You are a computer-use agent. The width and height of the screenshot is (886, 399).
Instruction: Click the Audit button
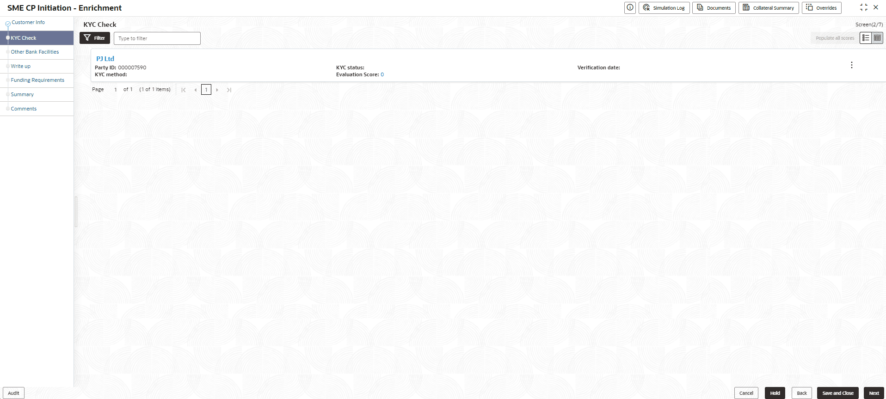click(14, 393)
